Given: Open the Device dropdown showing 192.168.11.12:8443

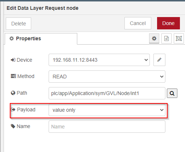Looking at the screenshot, I should coord(99,60).
